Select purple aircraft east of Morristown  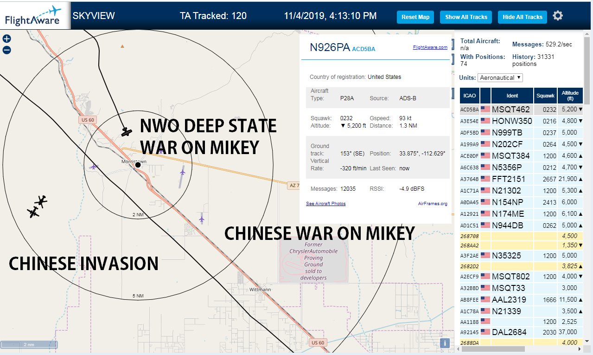coord(182,173)
